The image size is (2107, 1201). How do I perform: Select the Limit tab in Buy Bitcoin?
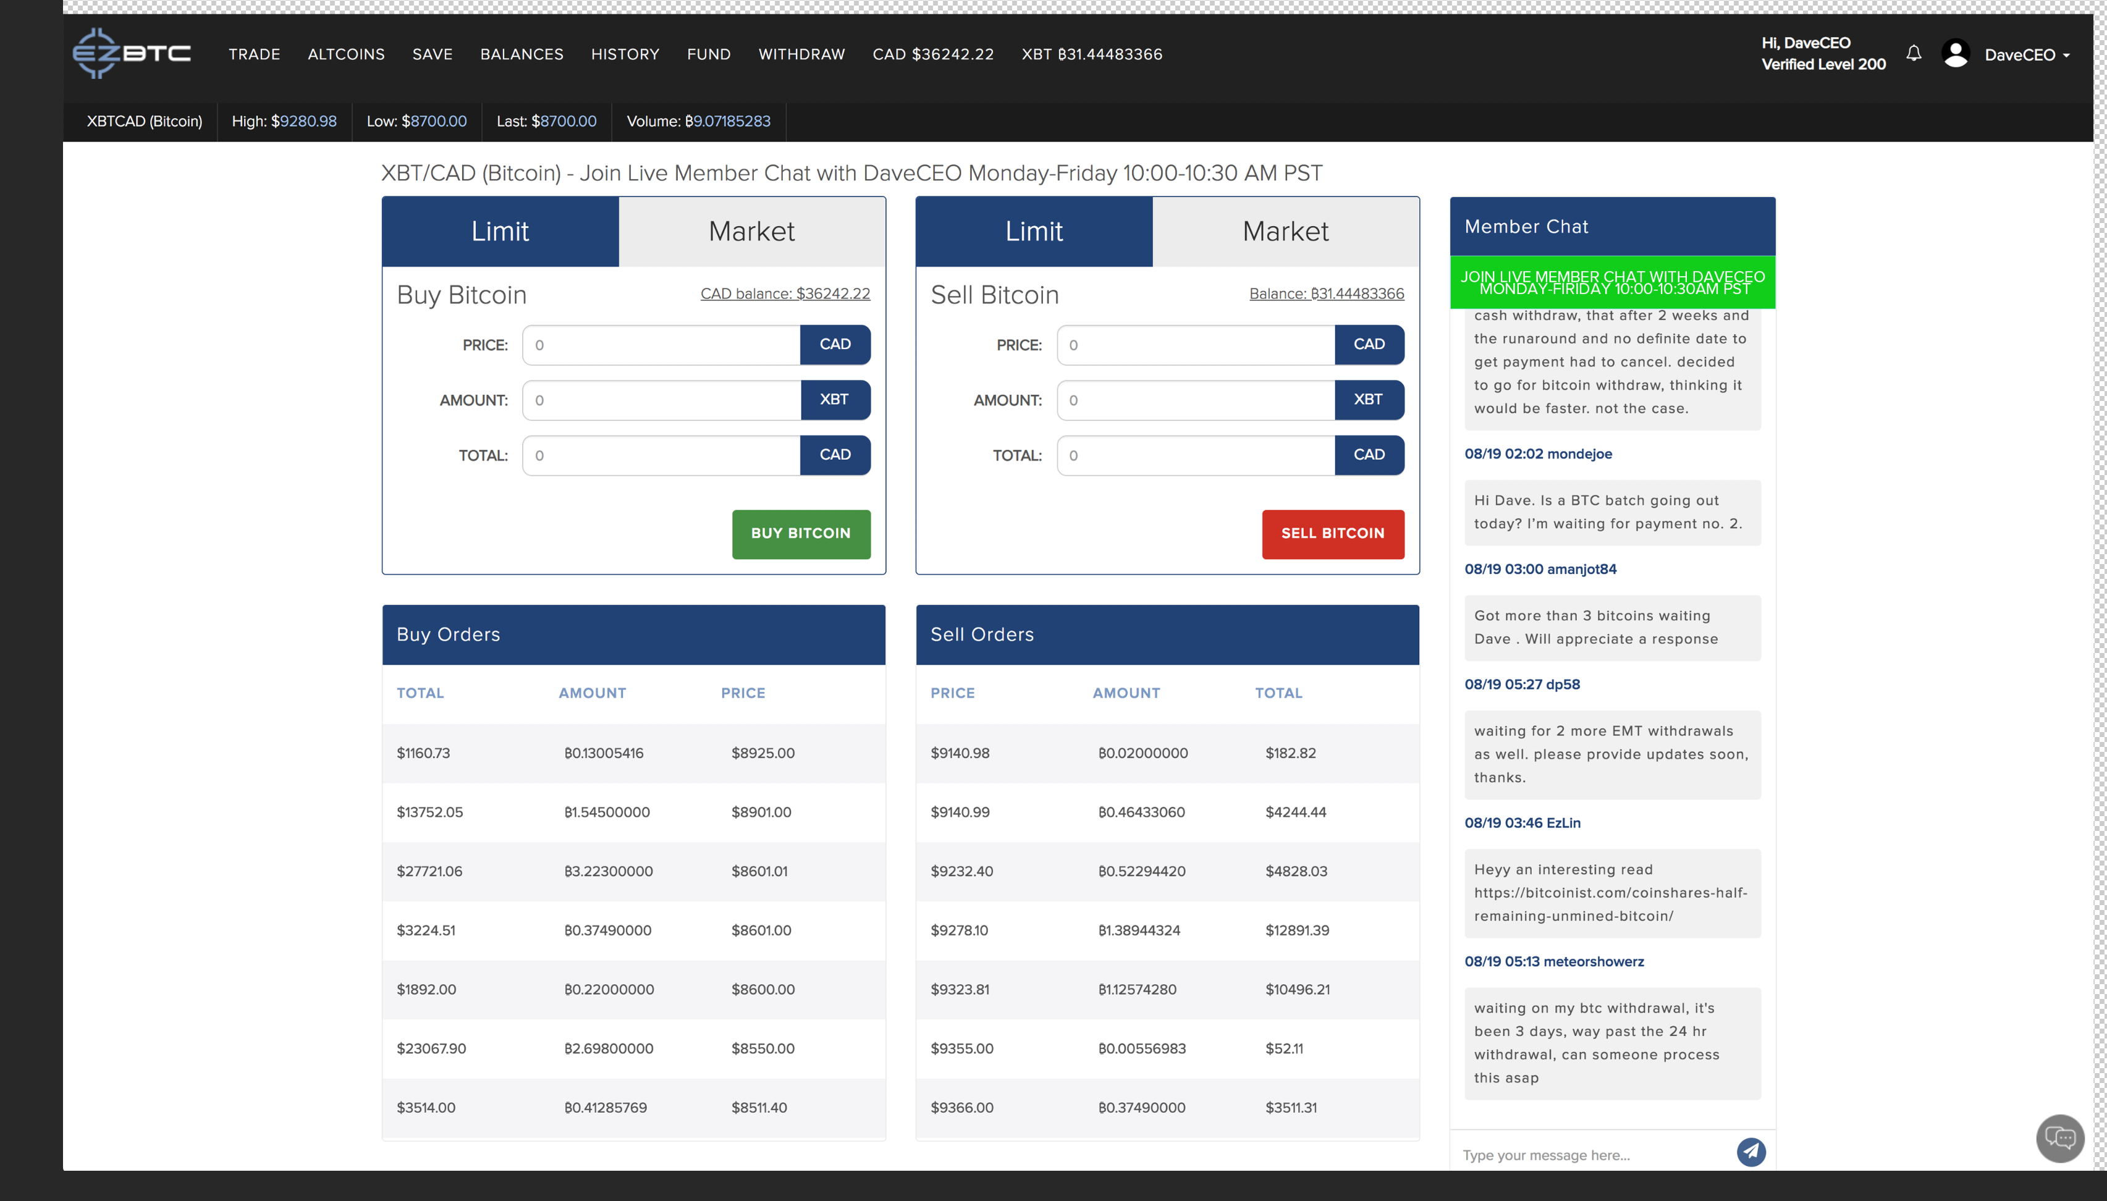tap(500, 231)
